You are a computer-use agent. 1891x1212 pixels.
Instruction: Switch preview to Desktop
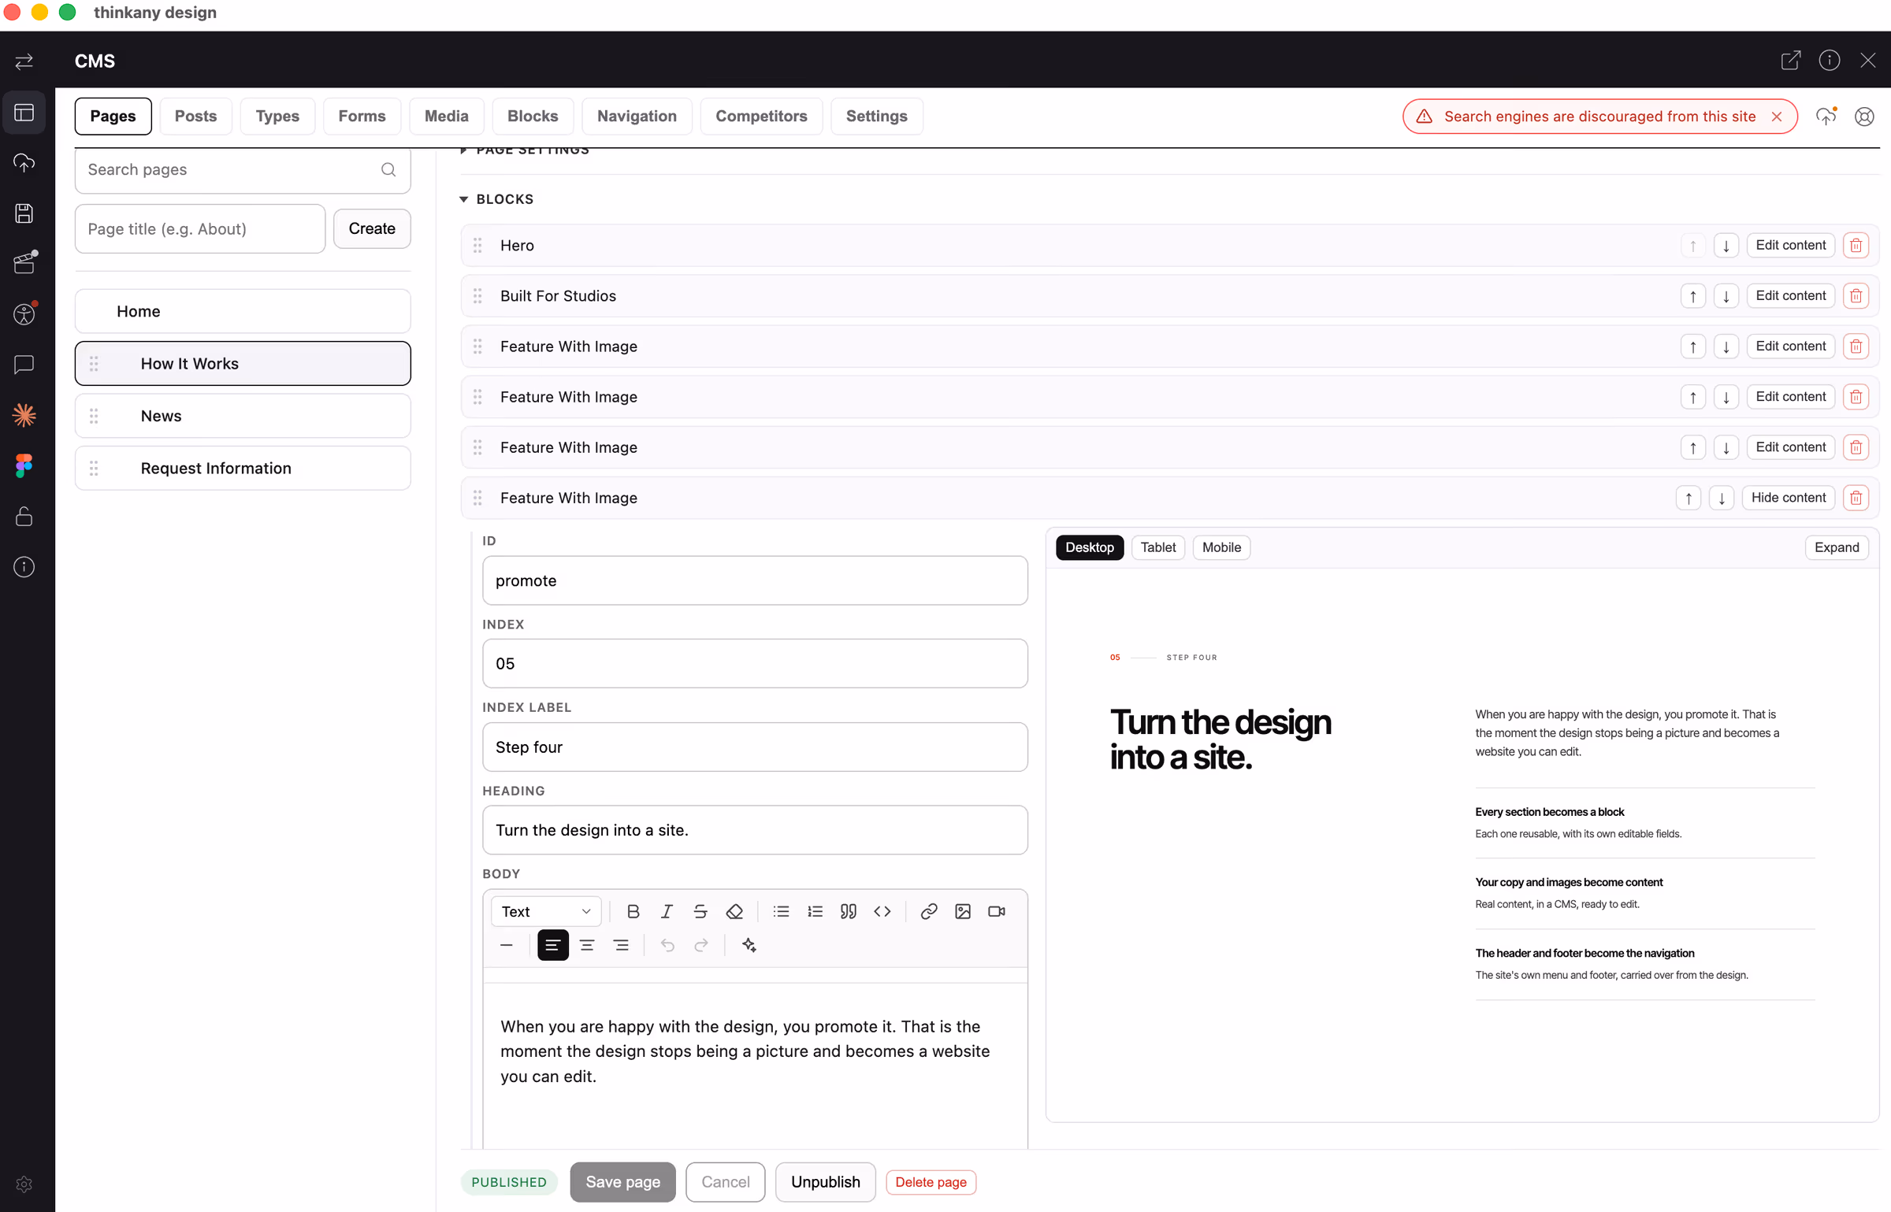click(x=1090, y=547)
